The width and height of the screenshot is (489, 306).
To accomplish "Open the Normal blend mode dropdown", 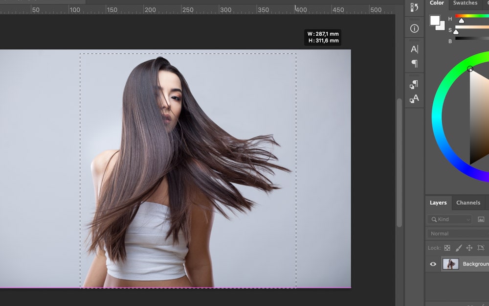I will [458, 234].
